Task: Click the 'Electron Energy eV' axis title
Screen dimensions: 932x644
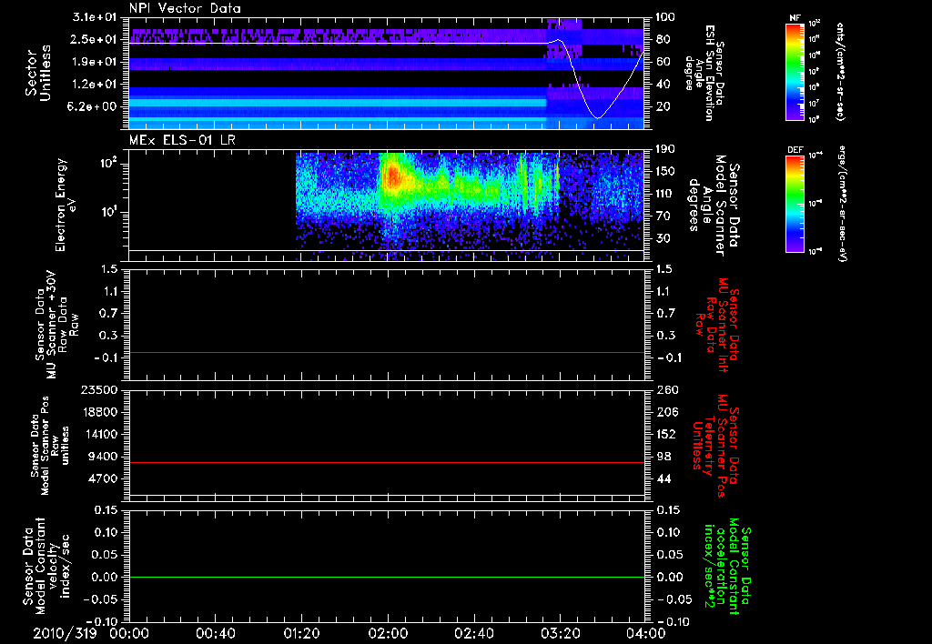Action: point(66,205)
